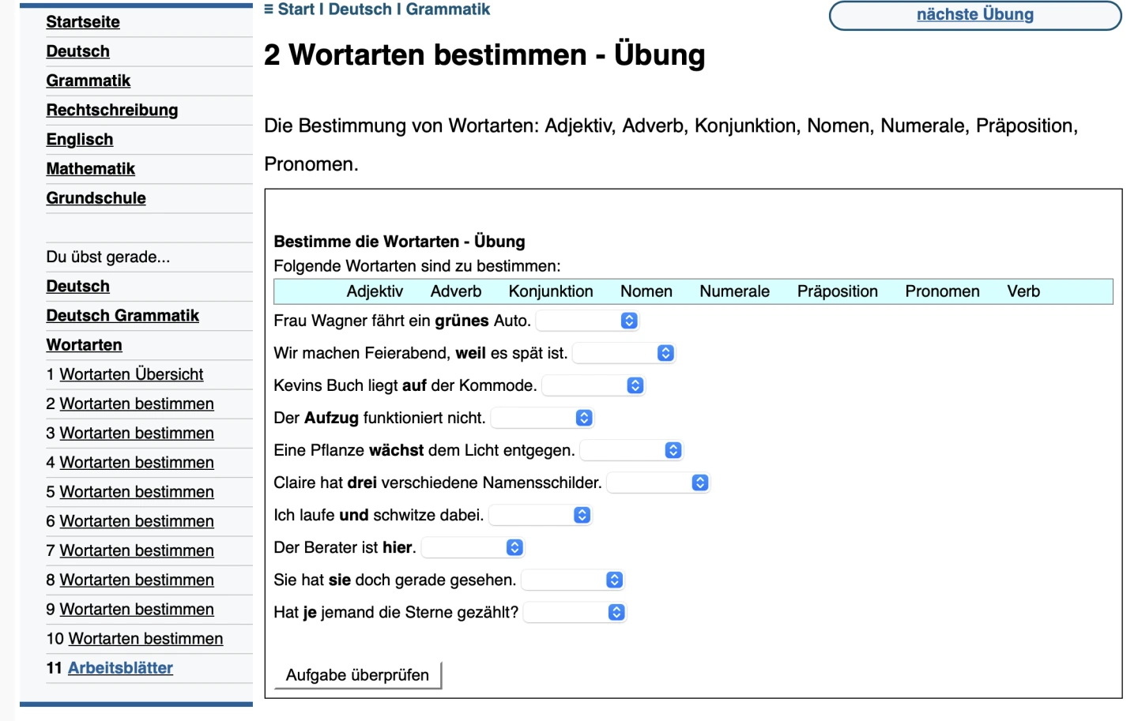The height and width of the screenshot is (721, 1138).
Task: Go to 'nächste Übung'
Action: 974,15
